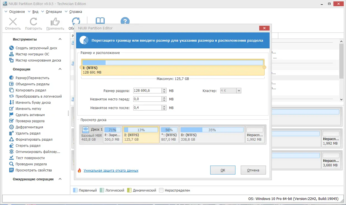Click the blue help question mark icon
The image size is (346, 205).
(x=125, y=22)
